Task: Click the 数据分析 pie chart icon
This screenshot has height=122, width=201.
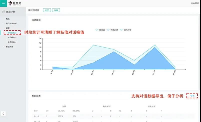Action: pyautogui.click(x=3, y=12)
